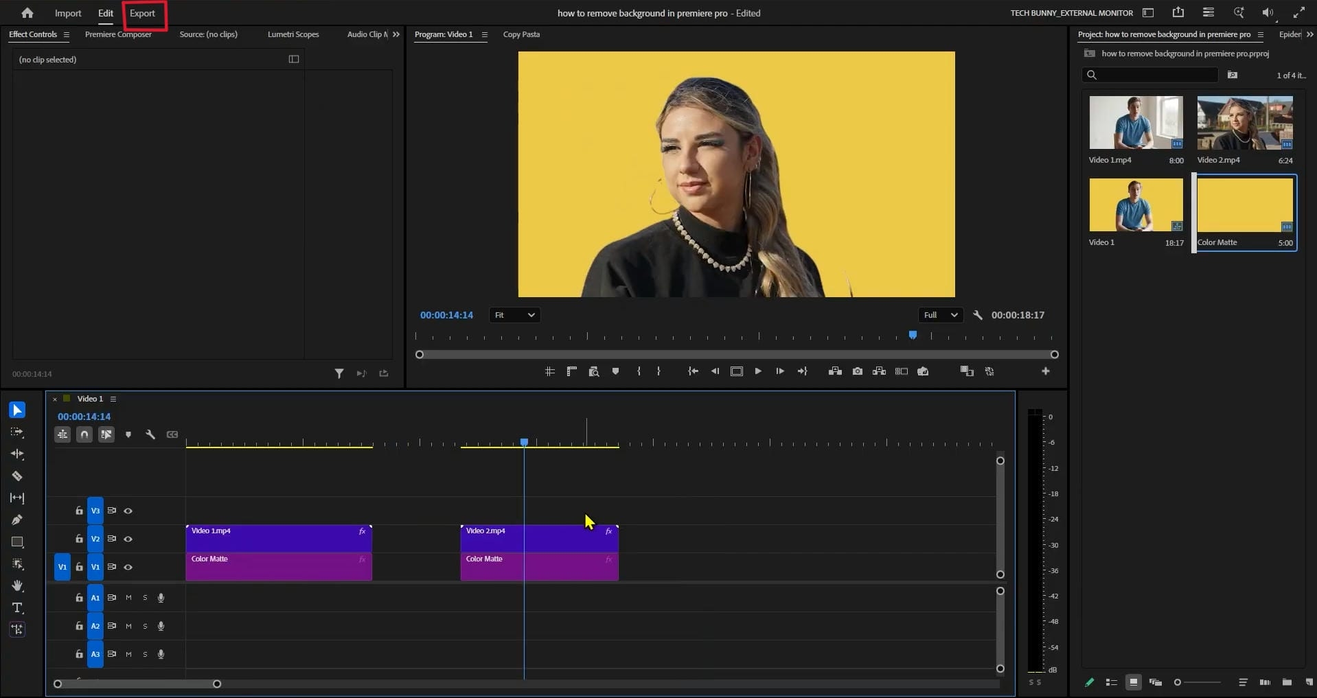Switch Project panel to list view
This screenshot has height=698, width=1317.
1111,682
